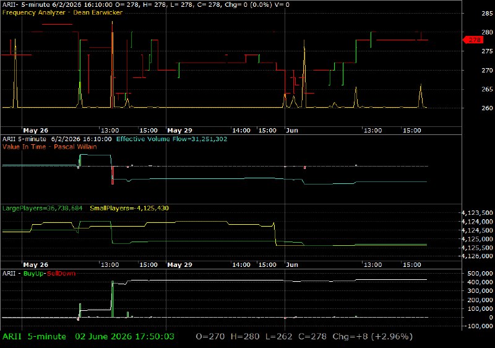Click the 'H=280' status bar value
This screenshot has width=495, height=348.
coord(245,336)
